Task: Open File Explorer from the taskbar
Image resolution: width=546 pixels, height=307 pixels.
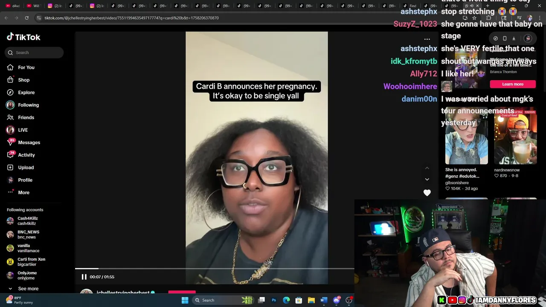Action: [311, 300]
